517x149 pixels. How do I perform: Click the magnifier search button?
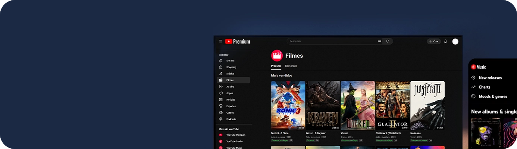click(x=388, y=41)
